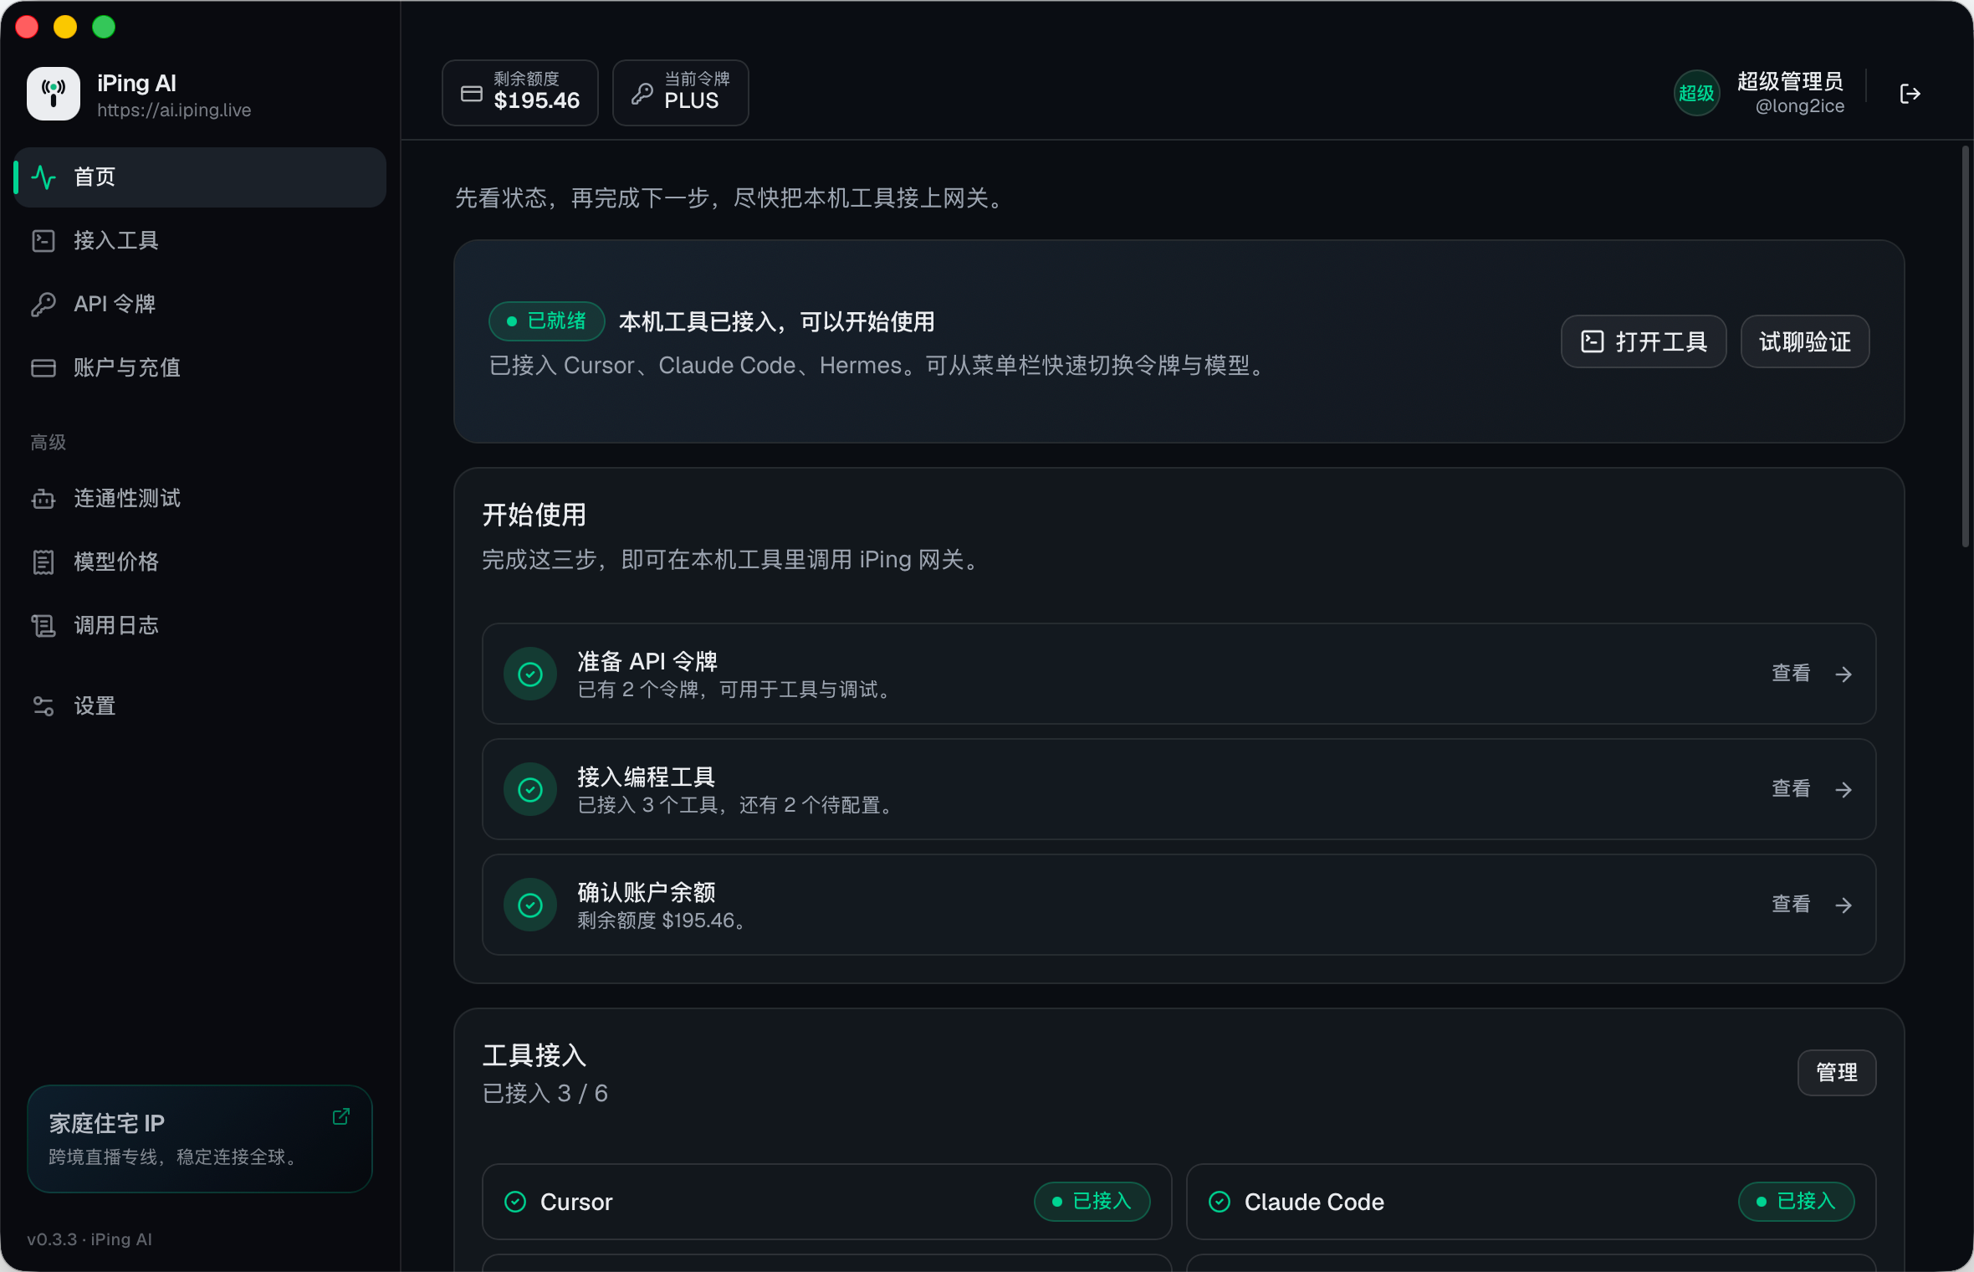Click the 打开工具 button
The image size is (1974, 1272).
pos(1644,341)
